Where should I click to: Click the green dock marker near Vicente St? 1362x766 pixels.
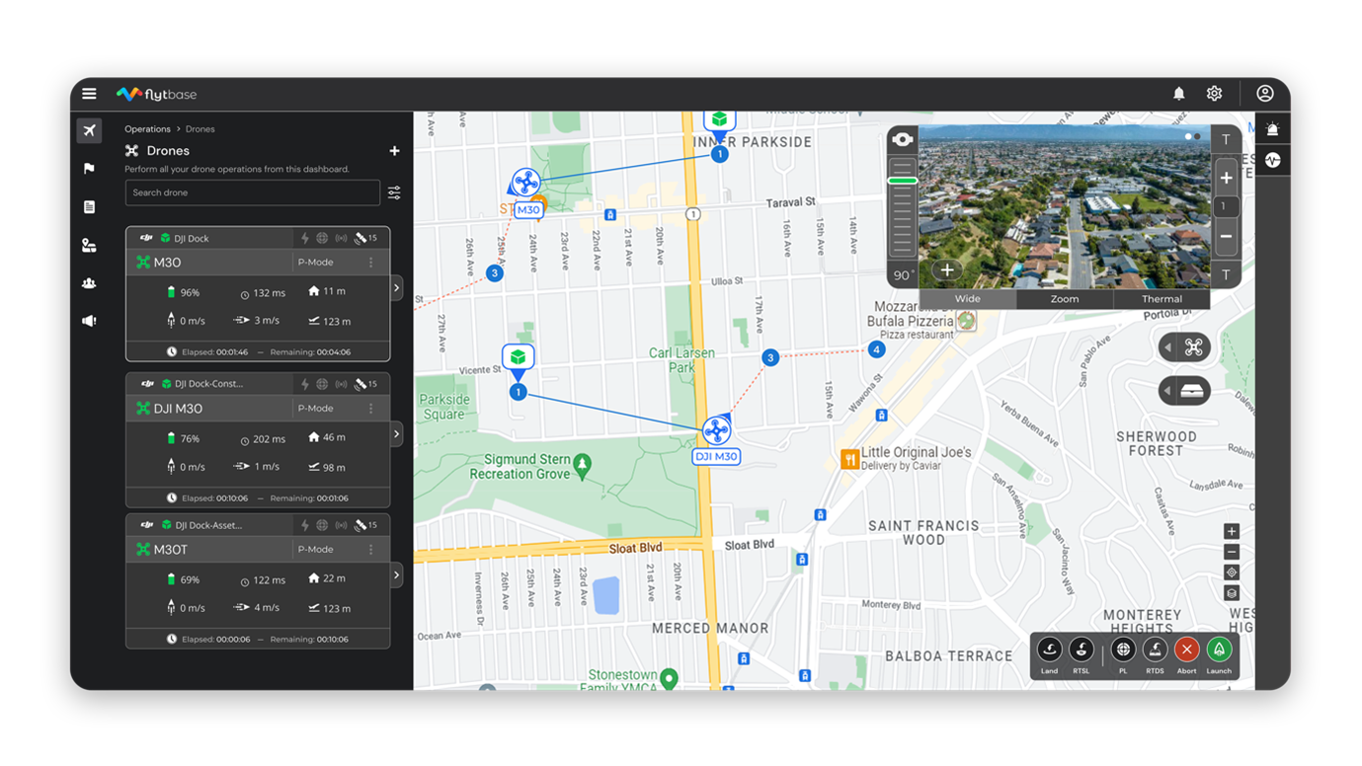point(519,358)
